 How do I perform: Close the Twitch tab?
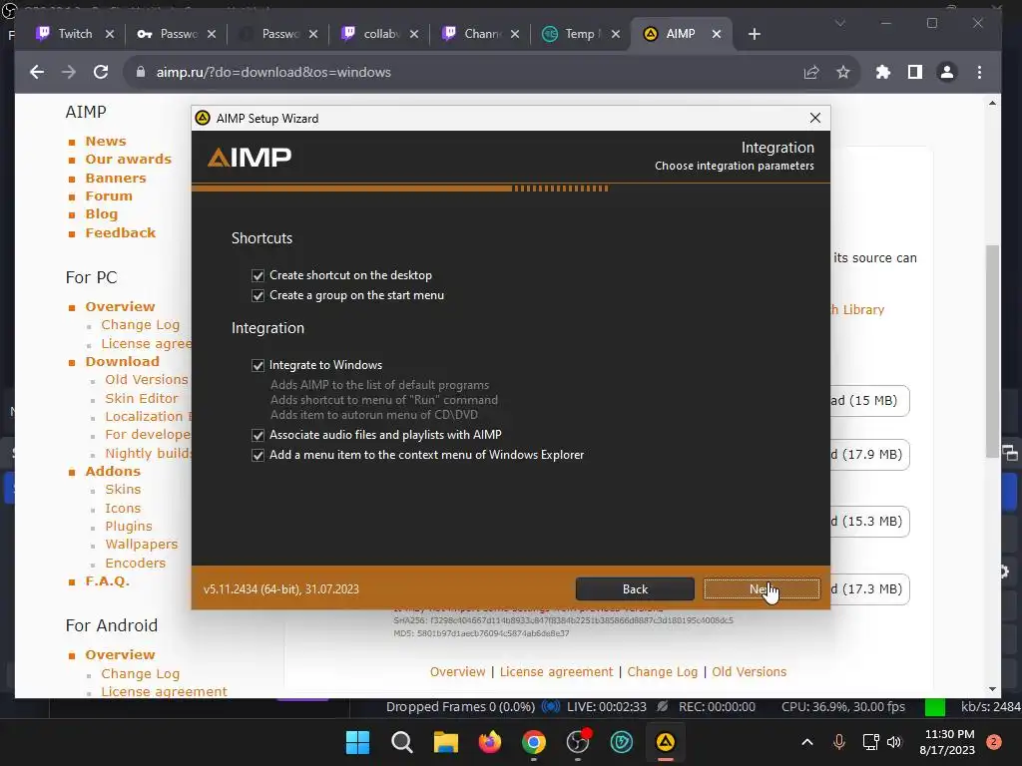(x=110, y=34)
